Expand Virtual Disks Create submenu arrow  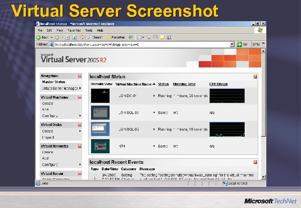[x=80, y=131]
